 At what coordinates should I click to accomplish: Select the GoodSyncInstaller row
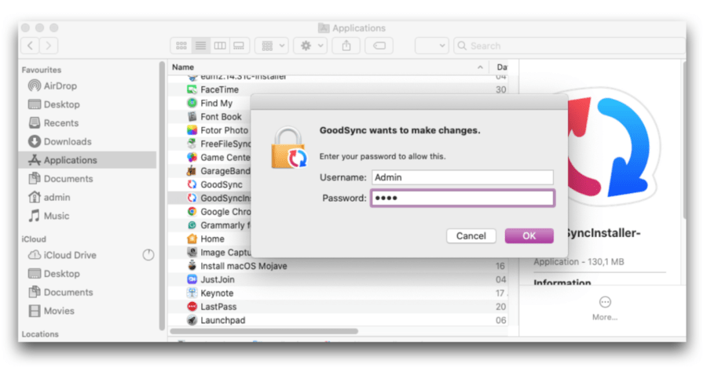(x=210, y=198)
